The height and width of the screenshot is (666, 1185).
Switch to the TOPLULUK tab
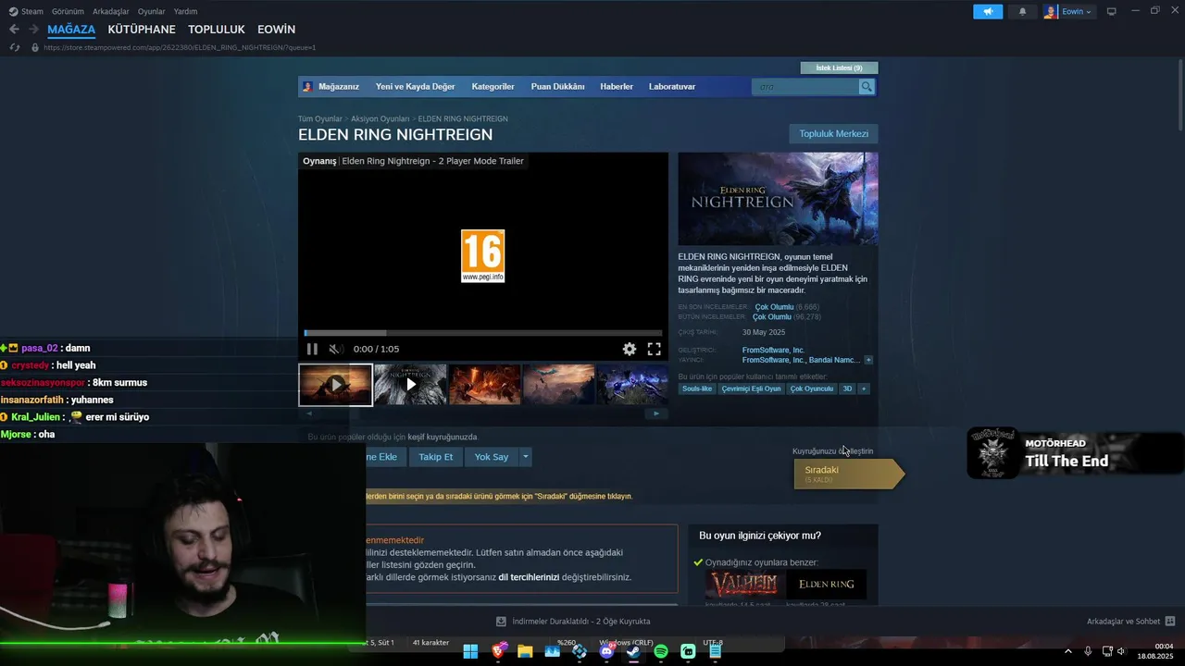tap(217, 30)
